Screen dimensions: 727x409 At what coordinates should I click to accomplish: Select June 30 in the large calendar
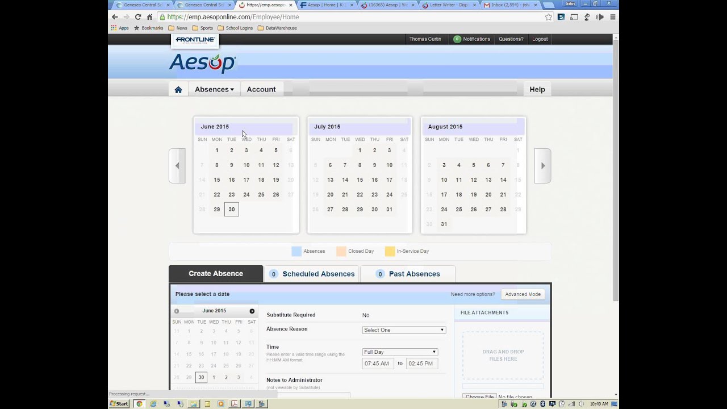[x=231, y=210]
